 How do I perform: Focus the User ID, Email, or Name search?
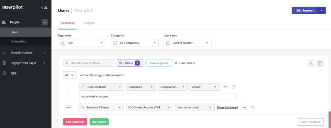(x=89, y=63)
